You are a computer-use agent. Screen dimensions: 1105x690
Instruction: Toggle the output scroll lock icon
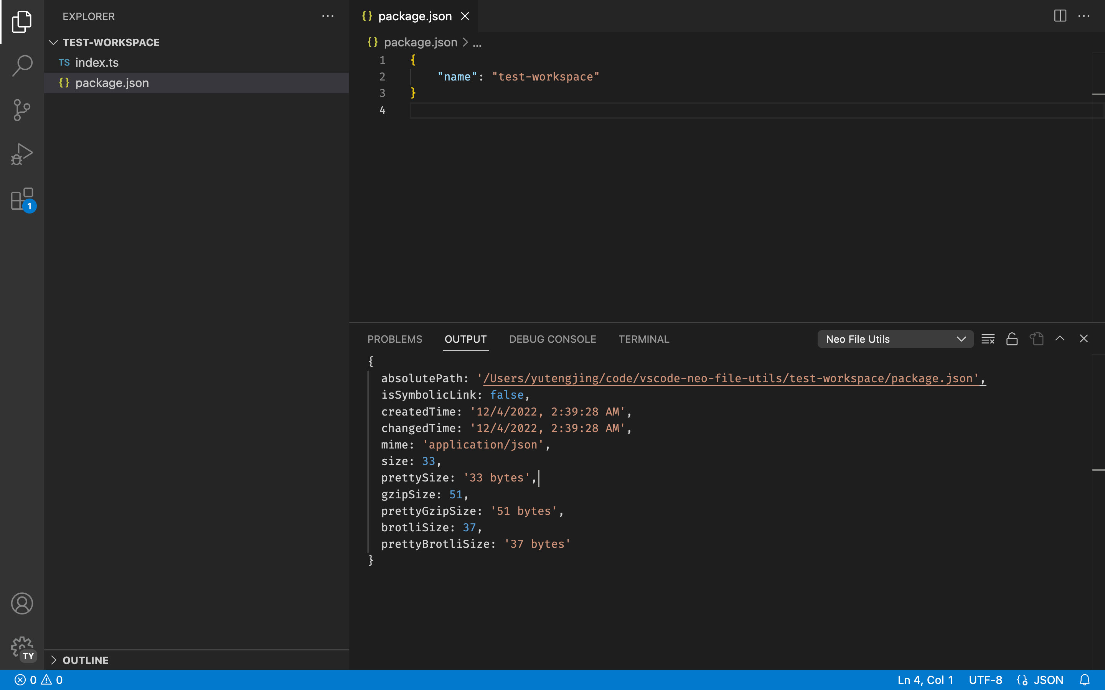[1012, 339]
